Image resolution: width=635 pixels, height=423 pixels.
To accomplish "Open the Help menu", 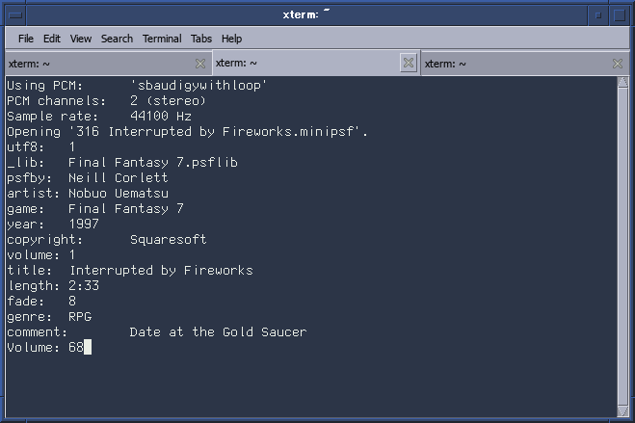I will [231, 39].
